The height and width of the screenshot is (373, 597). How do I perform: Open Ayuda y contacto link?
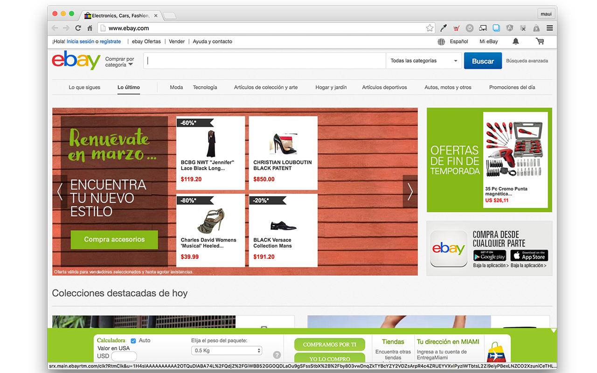click(213, 41)
